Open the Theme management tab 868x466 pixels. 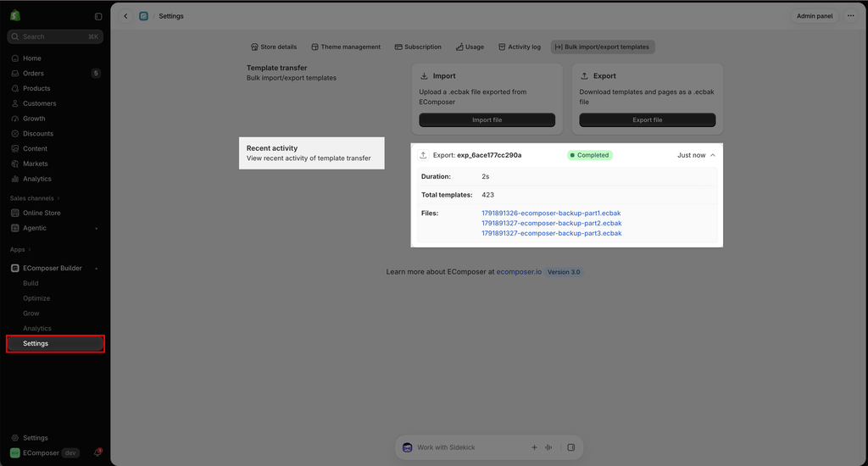[346, 47]
